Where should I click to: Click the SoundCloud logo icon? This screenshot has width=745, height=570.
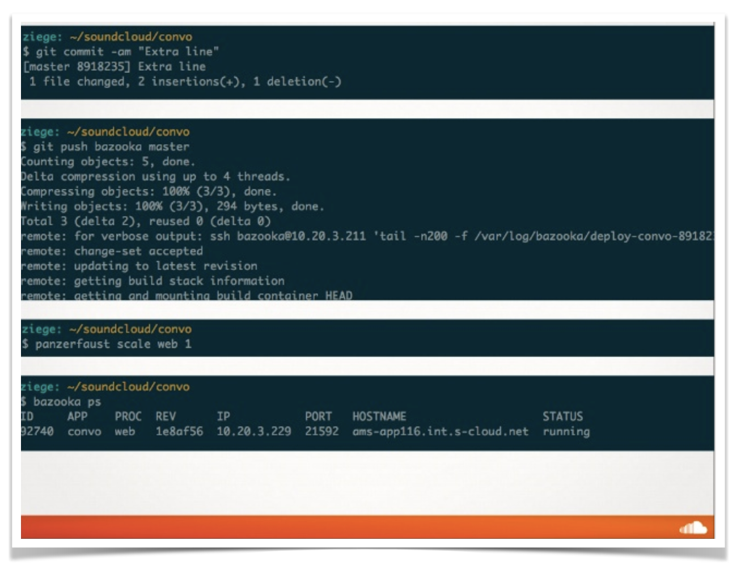[x=693, y=528]
